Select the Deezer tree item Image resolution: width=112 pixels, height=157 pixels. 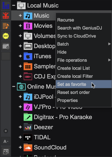pos(38,127)
